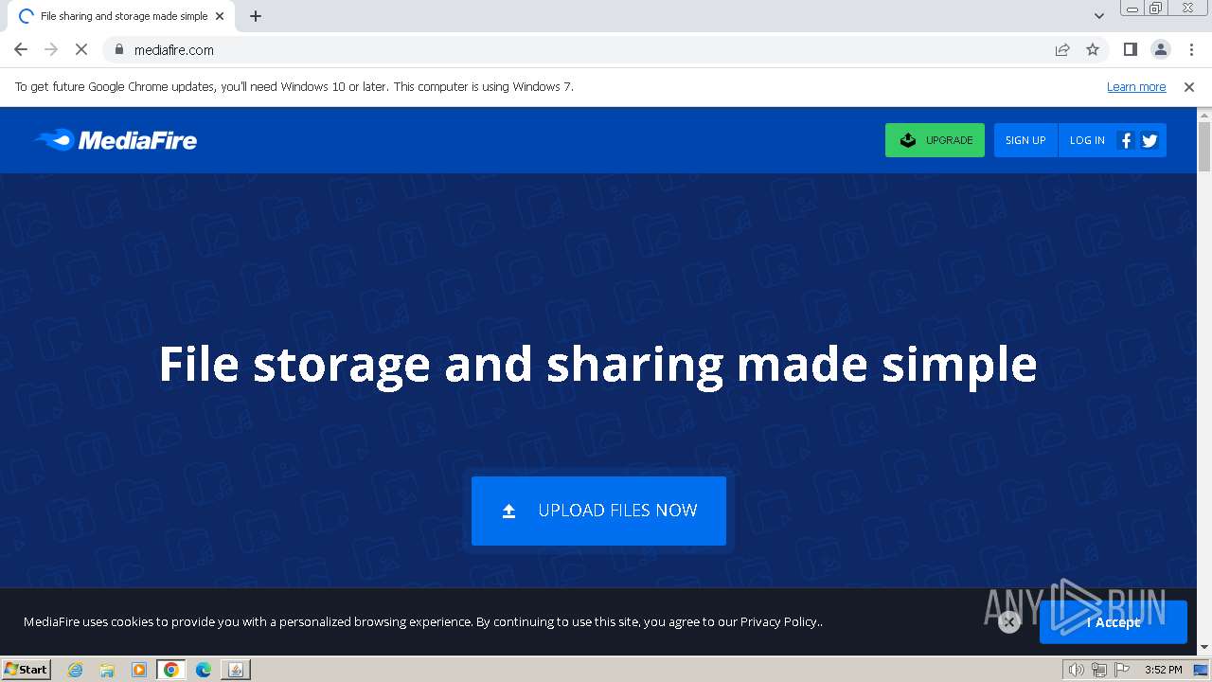
Task: Stop loading the page
Action: (81, 49)
